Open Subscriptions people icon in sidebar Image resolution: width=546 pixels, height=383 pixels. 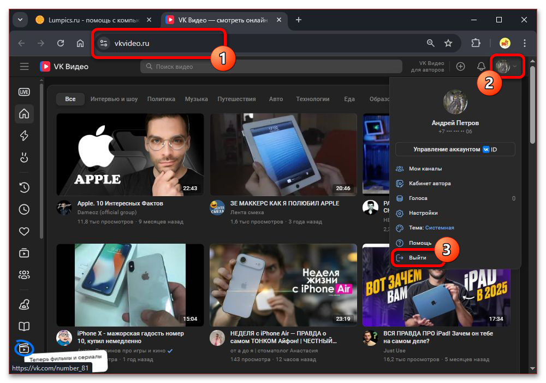coord(24,275)
